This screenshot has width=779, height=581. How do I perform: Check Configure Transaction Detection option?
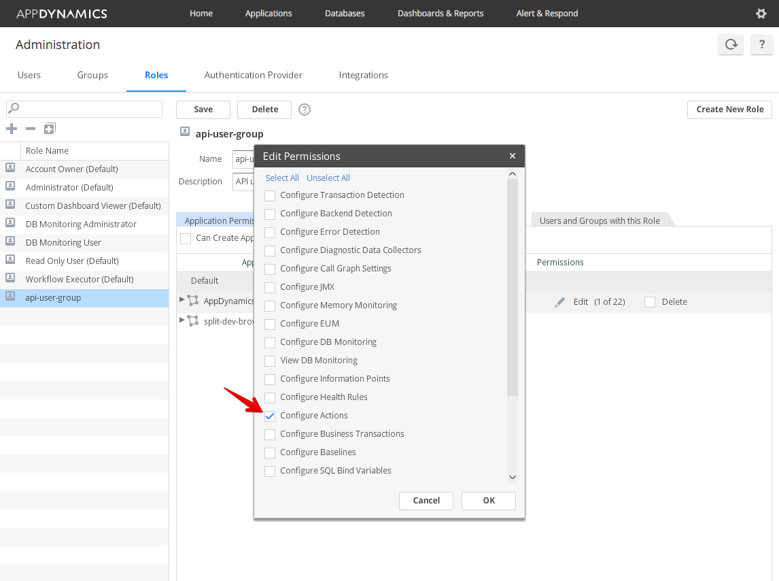[x=270, y=195]
